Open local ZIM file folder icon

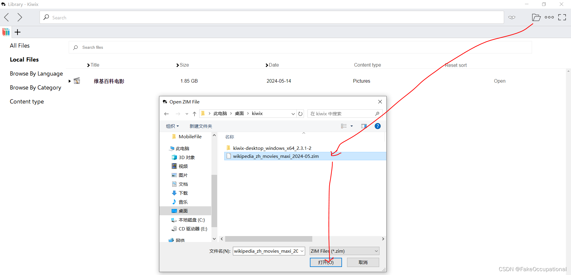click(x=536, y=17)
